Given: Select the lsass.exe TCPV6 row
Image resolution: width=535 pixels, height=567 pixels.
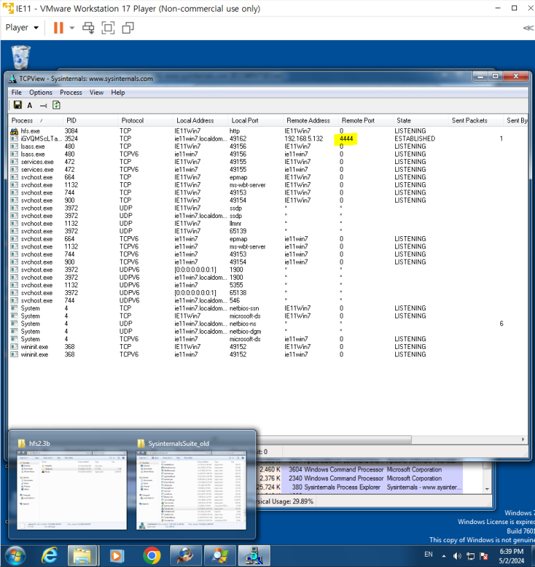Looking at the screenshot, I should [267, 154].
